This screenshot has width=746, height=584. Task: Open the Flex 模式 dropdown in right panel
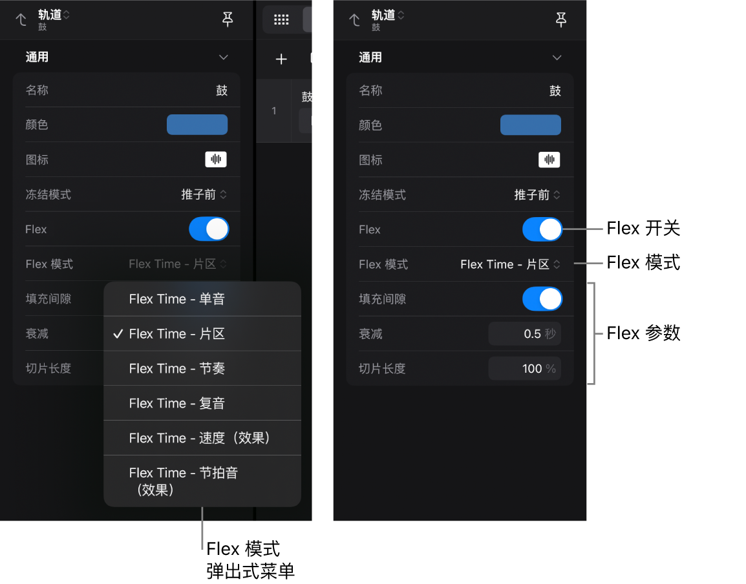[x=510, y=264]
